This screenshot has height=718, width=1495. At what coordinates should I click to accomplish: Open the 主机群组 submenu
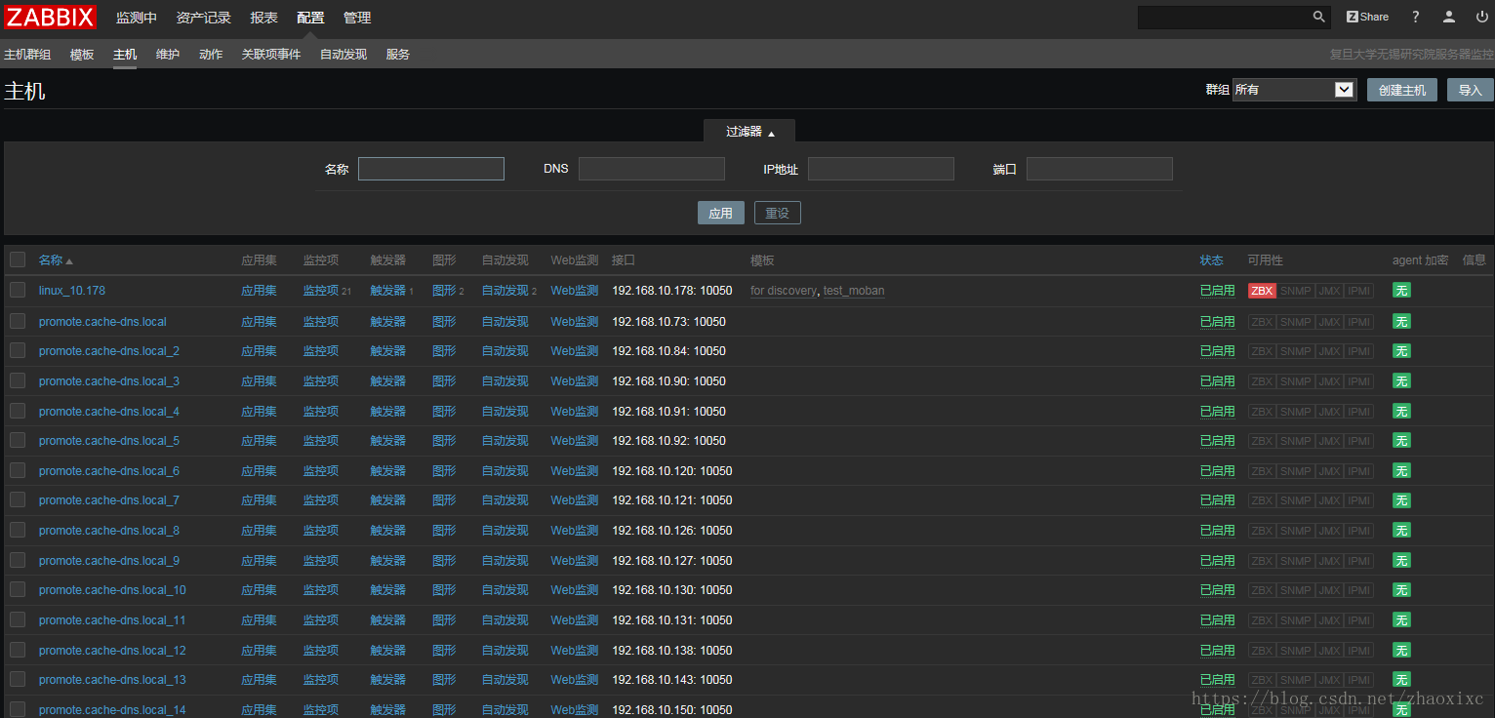point(27,55)
